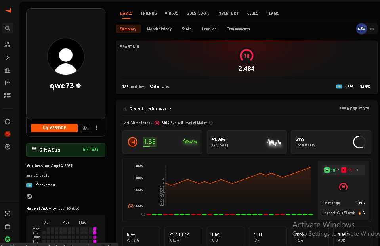Open the briefcase inventory sidebar icon
Screen dimensions: 380x246
point(8,227)
